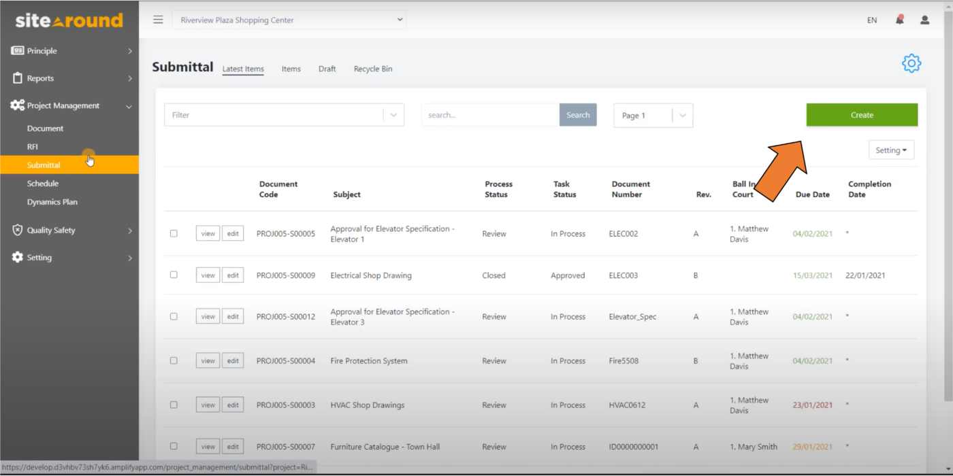Click edit for PROJ005-S00005

233,233
